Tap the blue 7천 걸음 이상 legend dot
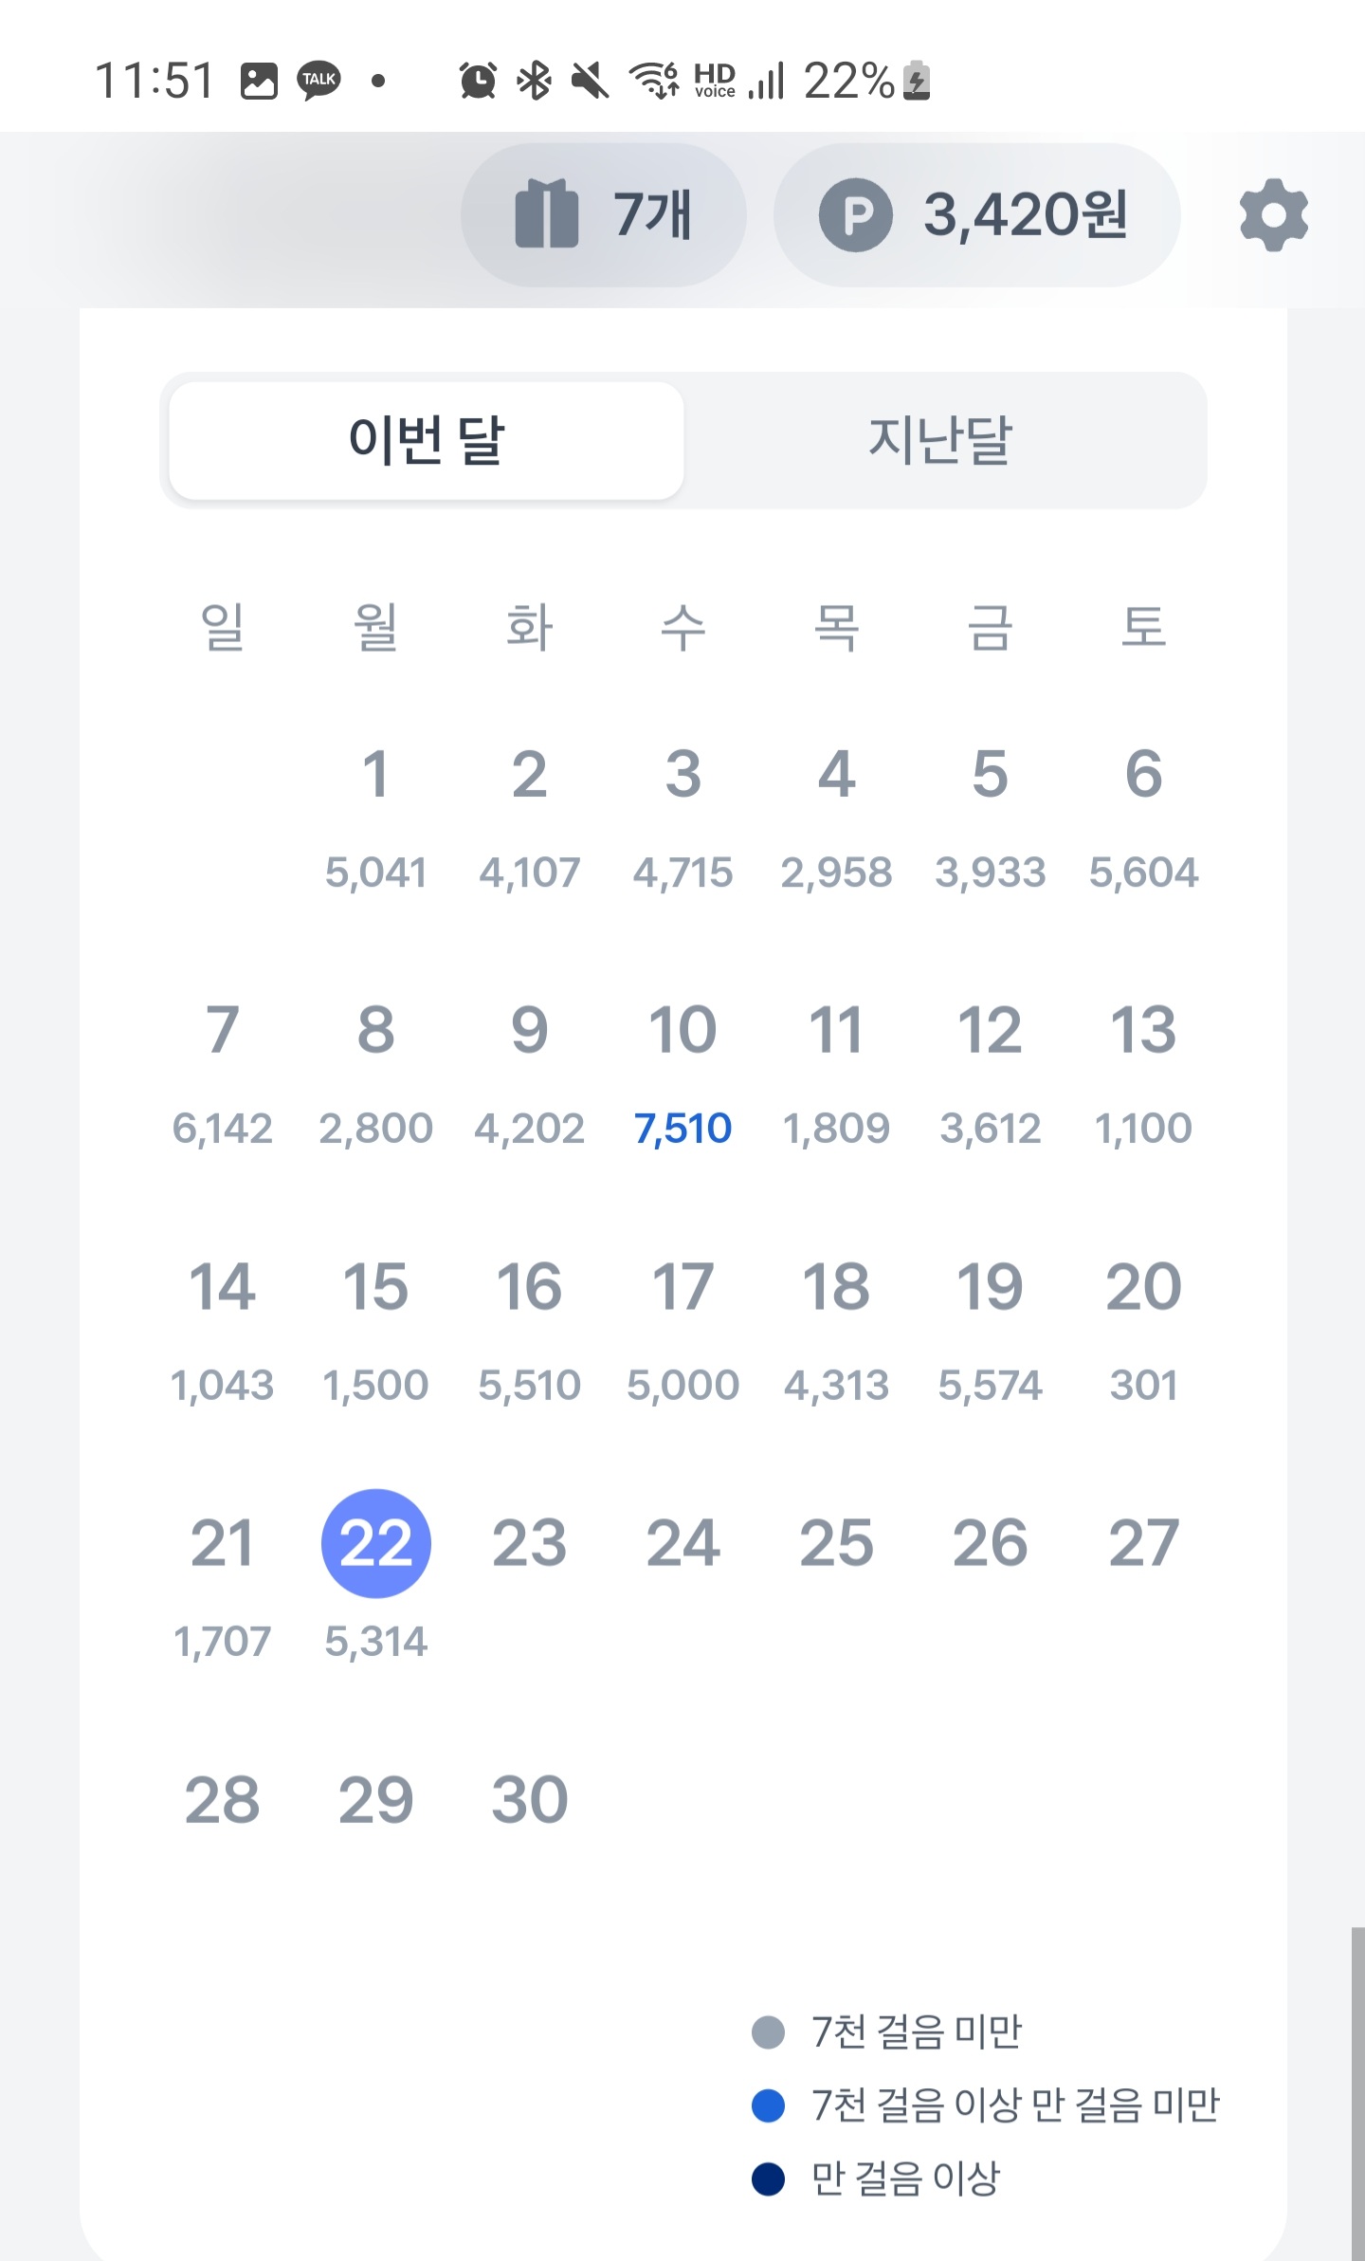This screenshot has width=1365, height=2261. 768,2105
